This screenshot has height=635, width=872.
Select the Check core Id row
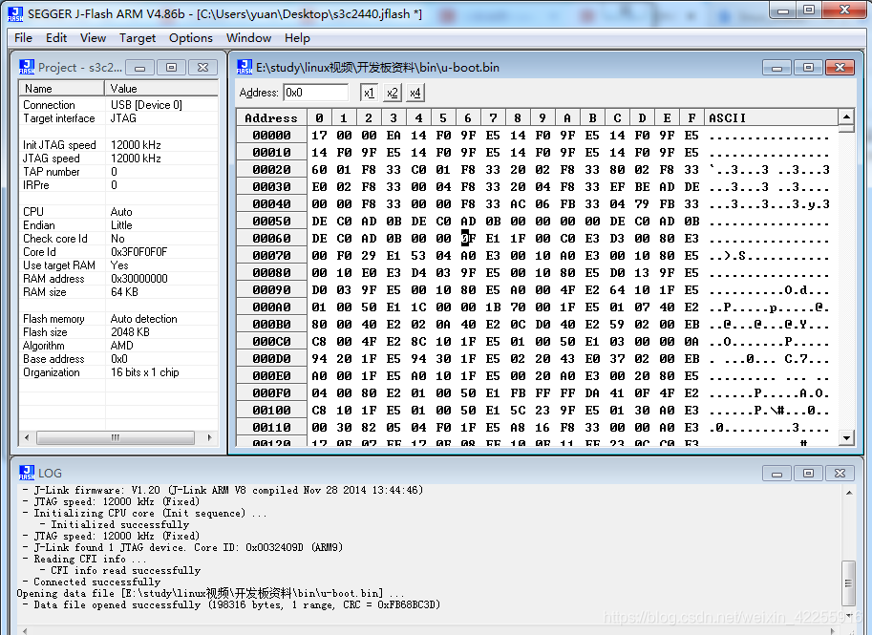[118, 239]
